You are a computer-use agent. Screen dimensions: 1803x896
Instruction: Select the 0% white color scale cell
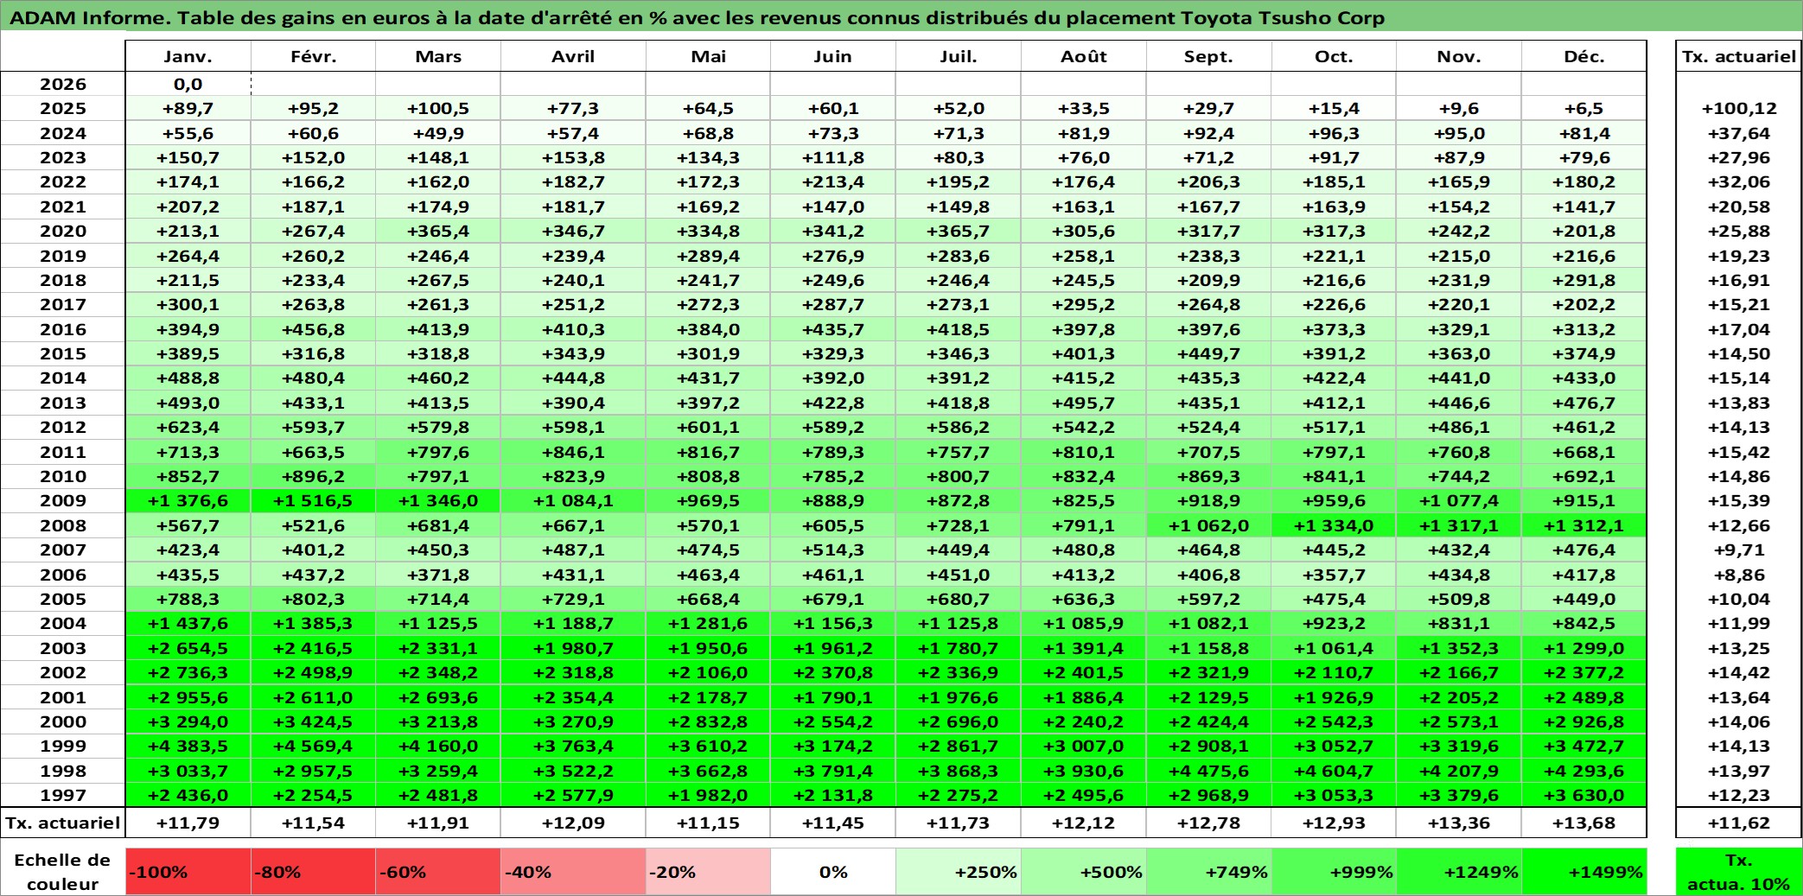[x=833, y=872]
